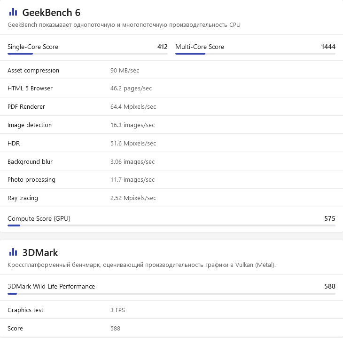Click the 3DMark section heading

coord(40,253)
